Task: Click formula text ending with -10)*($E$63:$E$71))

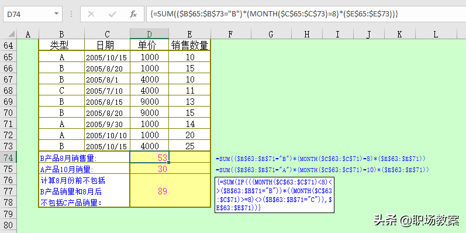Action: [x=322, y=170]
